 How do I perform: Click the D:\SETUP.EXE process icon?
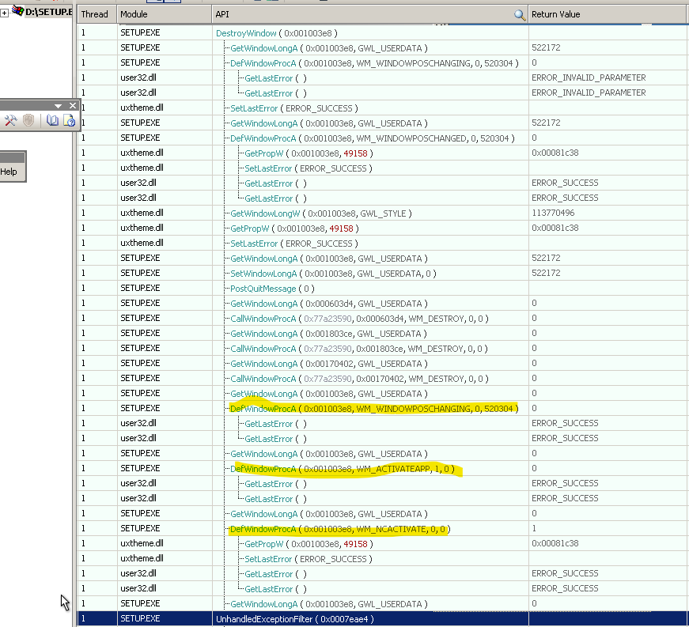tap(17, 12)
